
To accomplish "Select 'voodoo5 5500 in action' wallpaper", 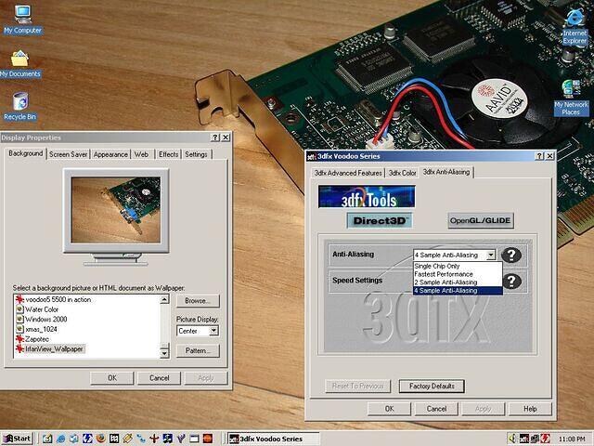I will click(54, 299).
